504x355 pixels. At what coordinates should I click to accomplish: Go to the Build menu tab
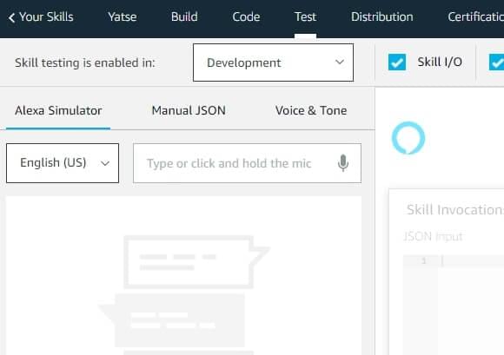click(184, 16)
